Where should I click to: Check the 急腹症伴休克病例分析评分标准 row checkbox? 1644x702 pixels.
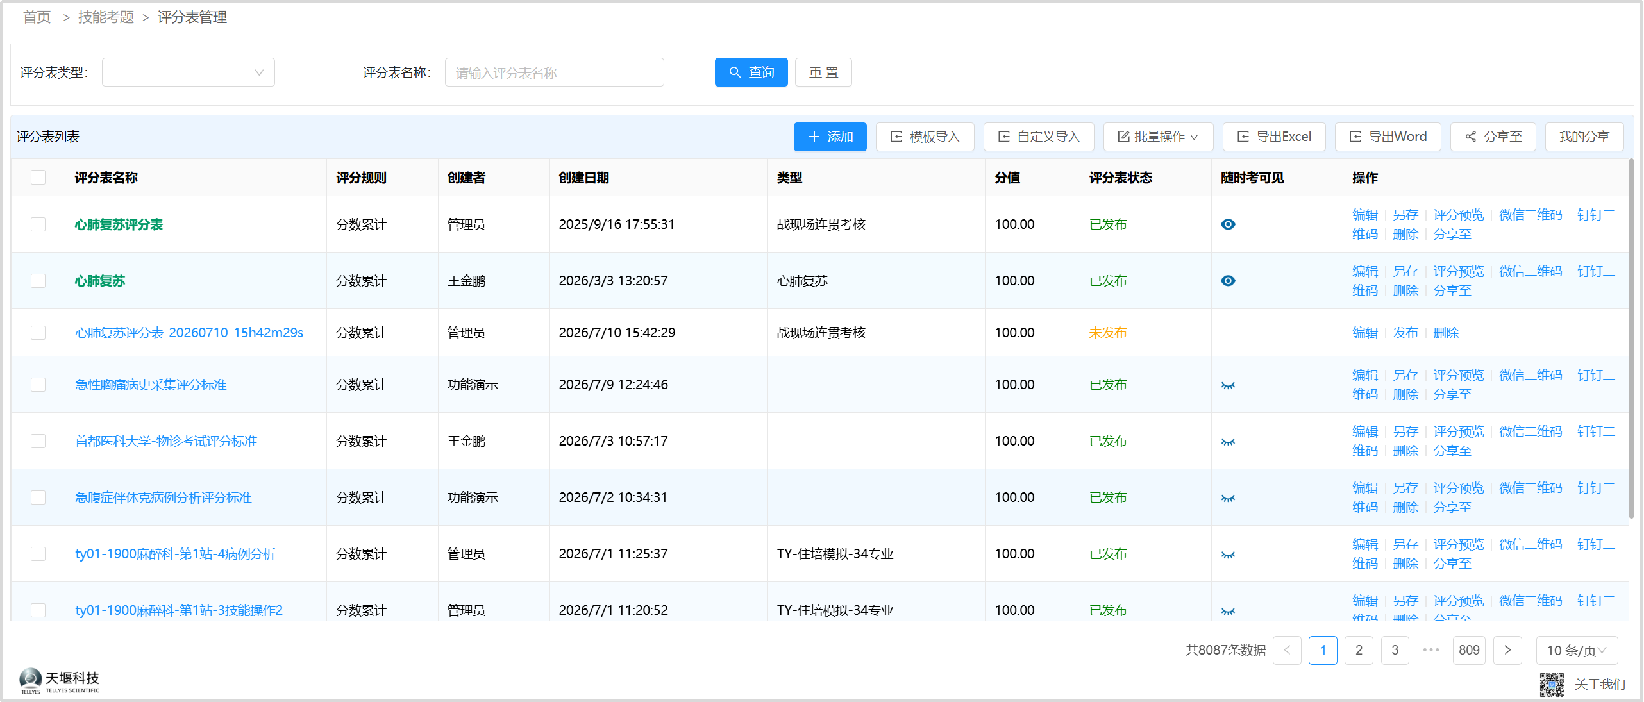[38, 497]
